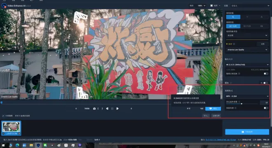Image resolution: width=272 pixels, height=148 pixels.
Task: Open the Windows Start menu
Action: tap(3, 146)
